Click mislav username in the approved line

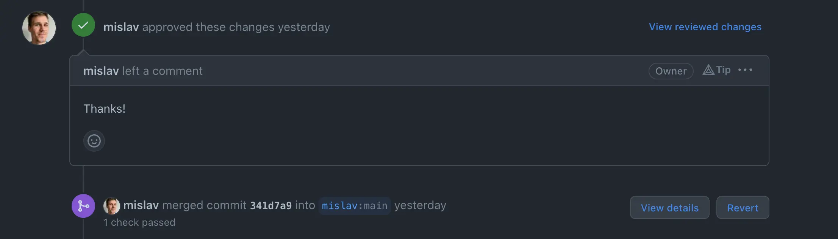121,27
